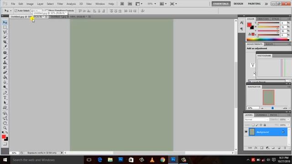The height and width of the screenshot is (164, 292).
Task: Select the Paint Bucket tool
Action: (5, 77)
